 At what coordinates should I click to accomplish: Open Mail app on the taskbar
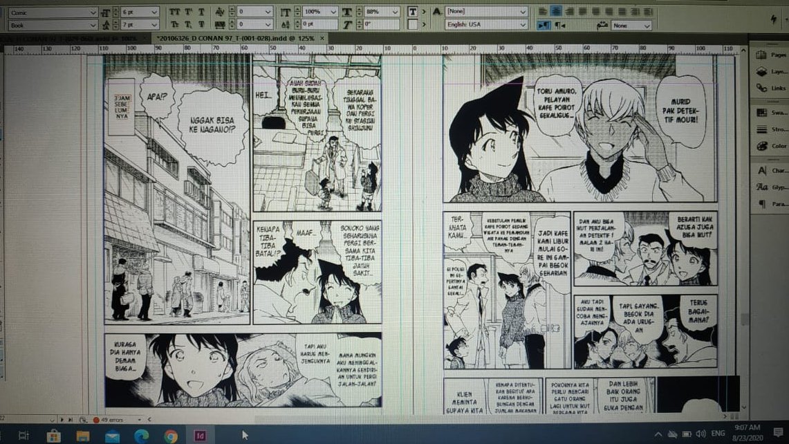pyautogui.click(x=112, y=435)
